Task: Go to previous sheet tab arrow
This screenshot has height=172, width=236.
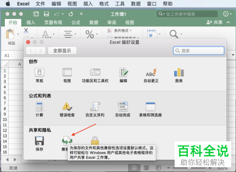Action: coord(8,160)
